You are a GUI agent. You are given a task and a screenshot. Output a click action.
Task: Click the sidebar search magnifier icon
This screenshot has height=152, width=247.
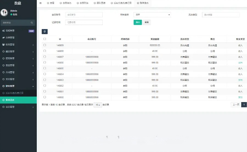tap(32, 22)
